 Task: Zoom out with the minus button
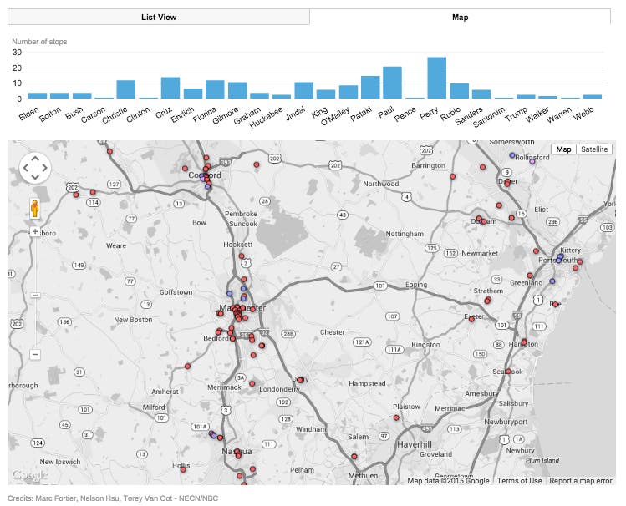pos(35,354)
